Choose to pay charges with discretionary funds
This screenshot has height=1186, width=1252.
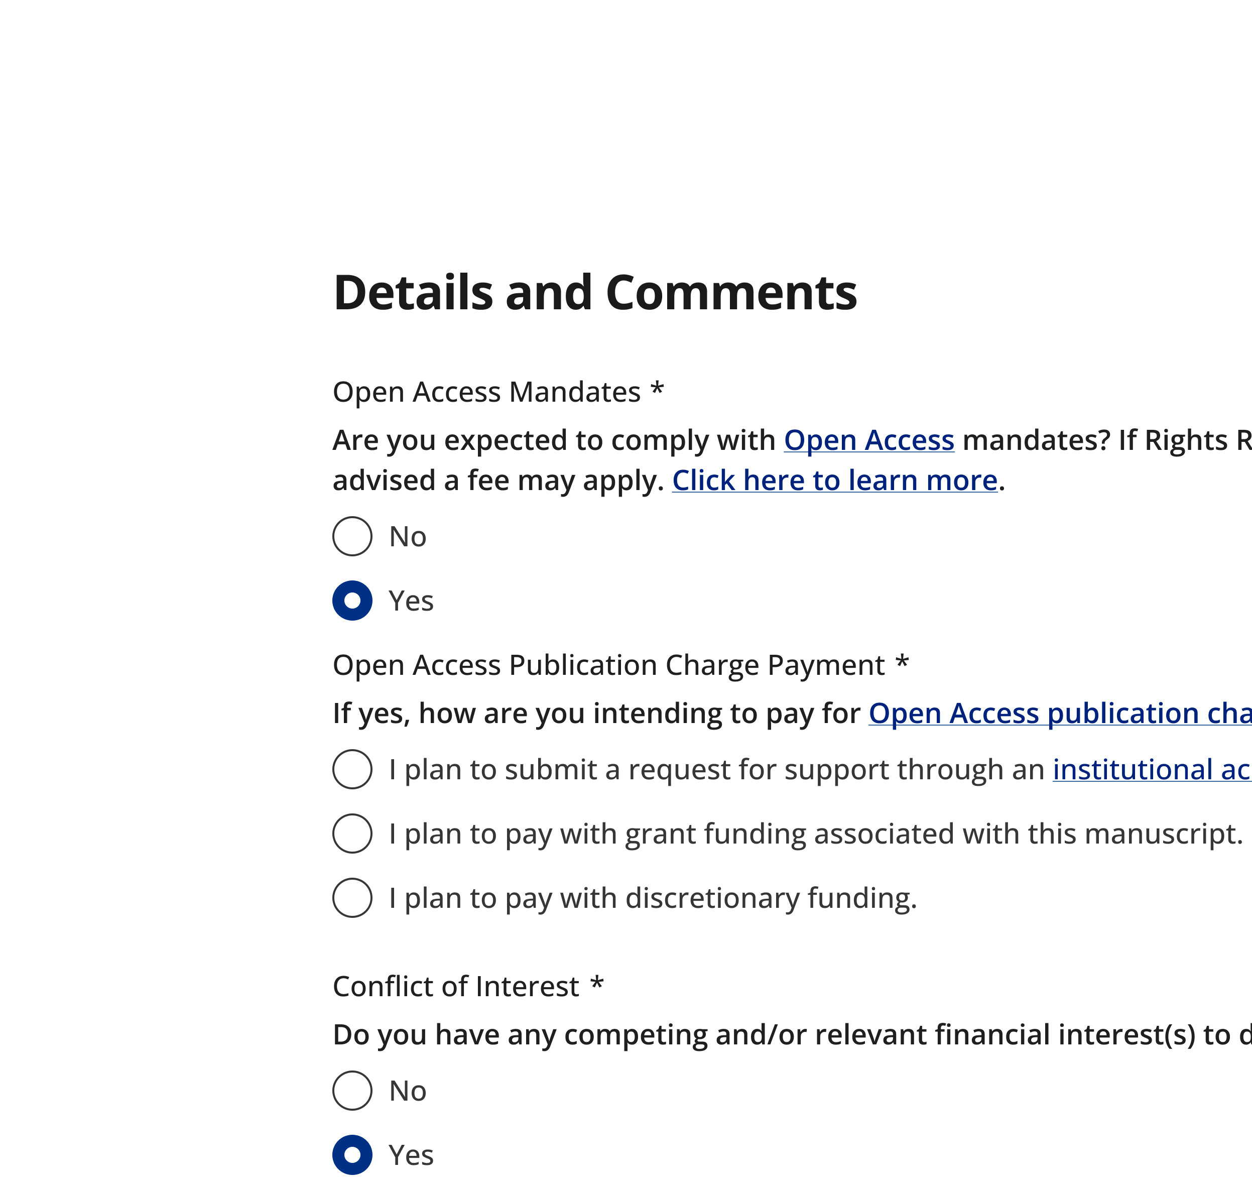(x=351, y=898)
